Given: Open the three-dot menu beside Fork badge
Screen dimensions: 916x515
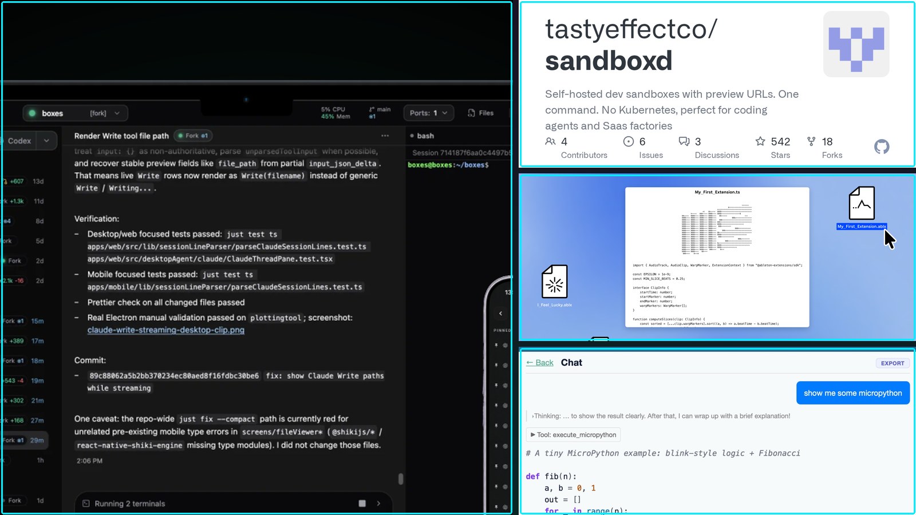Looking at the screenshot, I should [385, 136].
